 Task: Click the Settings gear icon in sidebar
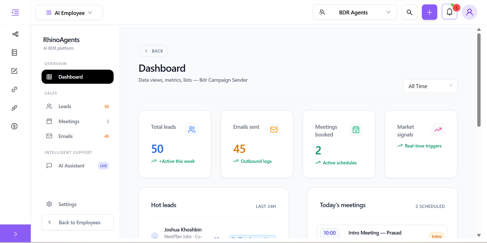click(49, 204)
